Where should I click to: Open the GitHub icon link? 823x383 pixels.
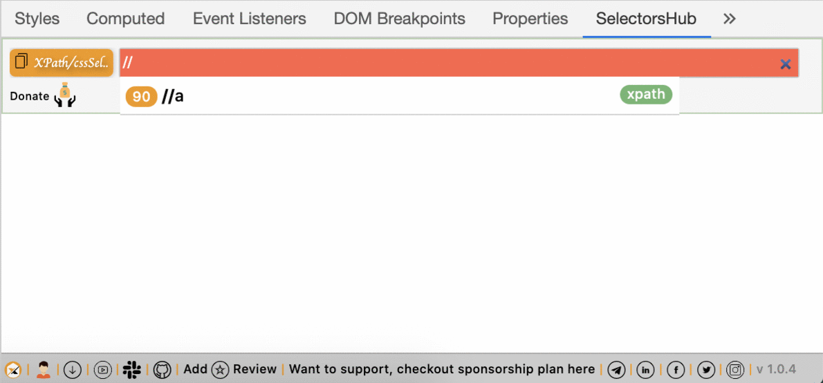pyautogui.click(x=163, y=370)
